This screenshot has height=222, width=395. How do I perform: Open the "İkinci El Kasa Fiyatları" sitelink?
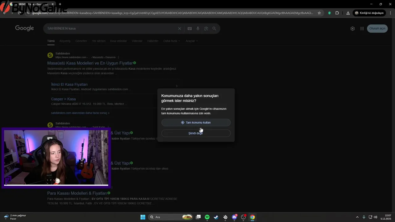69,84
